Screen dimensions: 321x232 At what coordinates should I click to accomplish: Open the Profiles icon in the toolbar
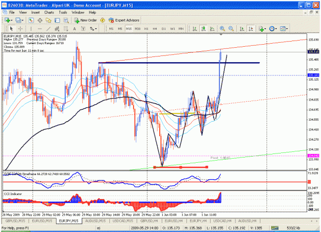point(18,20)
